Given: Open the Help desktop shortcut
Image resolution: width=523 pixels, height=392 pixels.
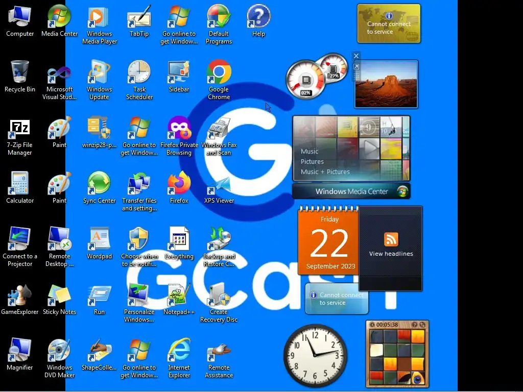Looking at the screenshot, I should pos(258,21).
